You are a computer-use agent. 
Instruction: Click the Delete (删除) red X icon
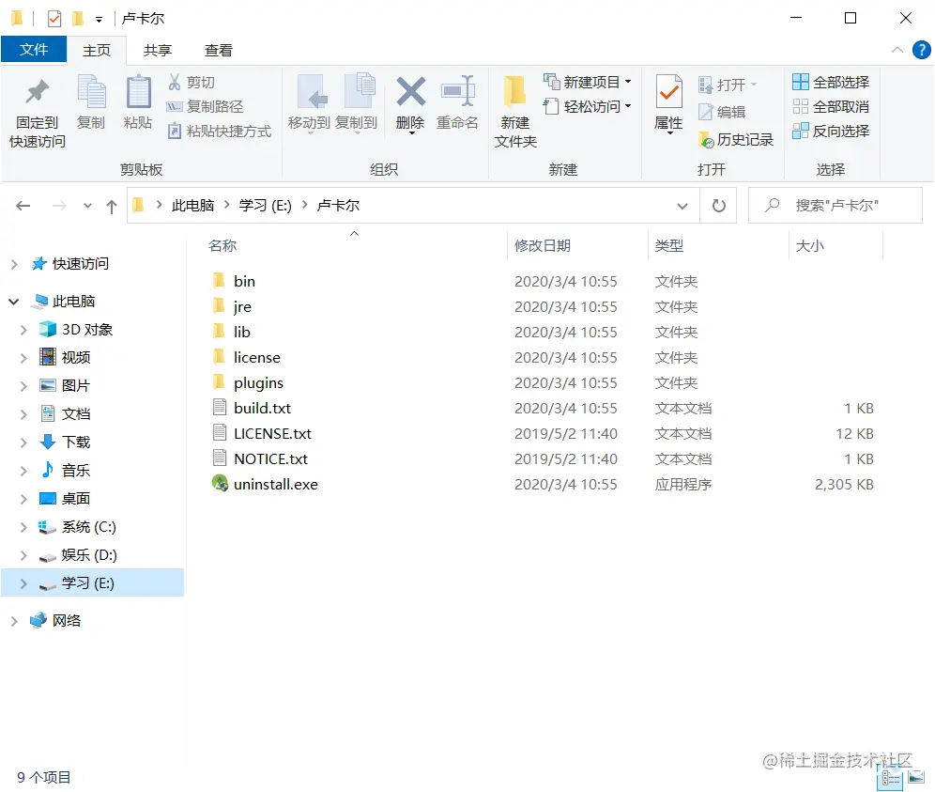[410, 91]
